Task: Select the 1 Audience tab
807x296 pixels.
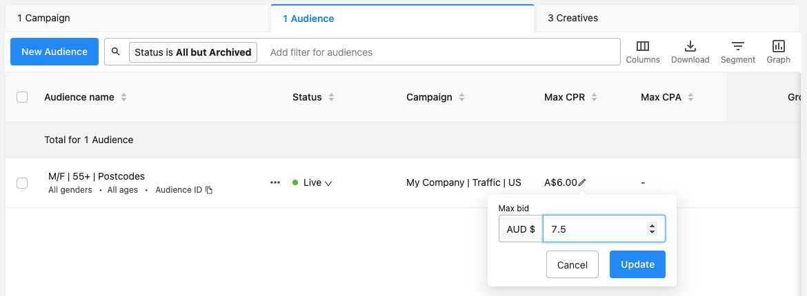Action: [x=403, y=18]
